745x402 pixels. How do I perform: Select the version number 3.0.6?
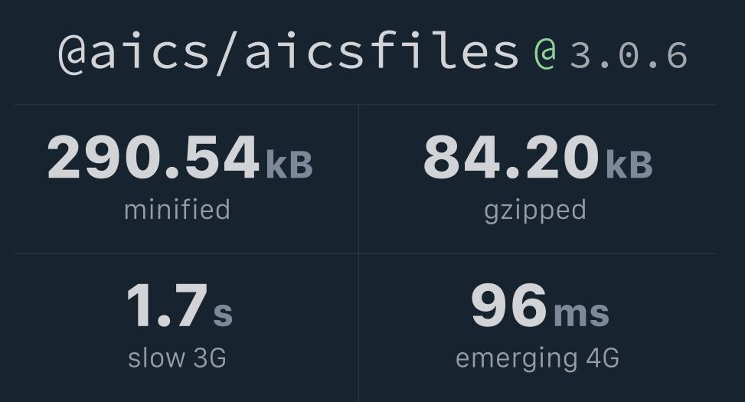tap(629, 55)
